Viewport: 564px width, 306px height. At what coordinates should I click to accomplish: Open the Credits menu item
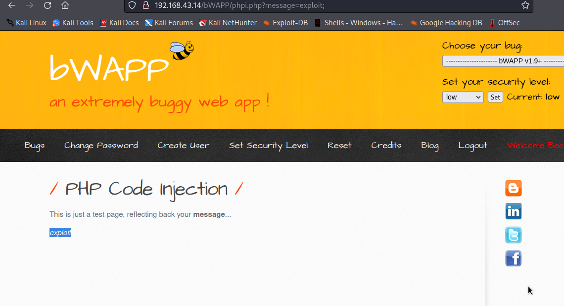[386, 146]
